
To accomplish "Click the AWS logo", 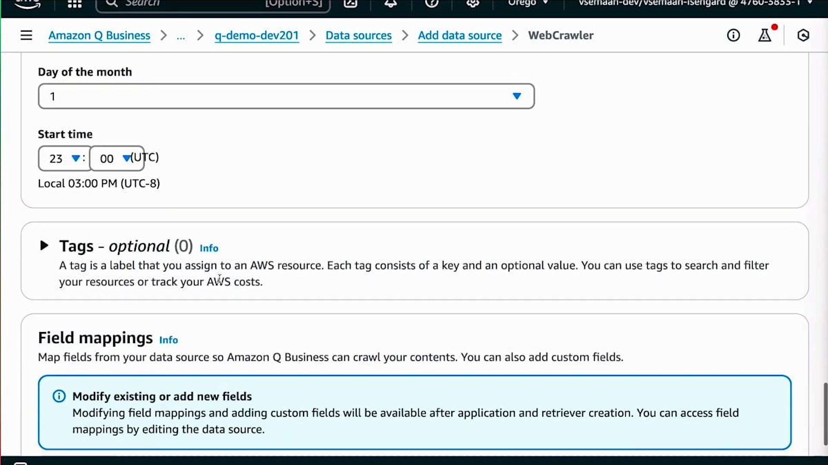I will (x=28, y=3).
